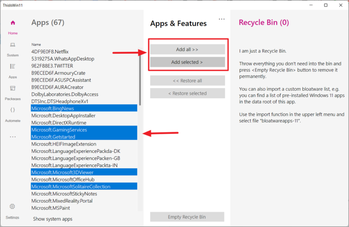Click the Empty Recycle Bin button

point(187,217)
